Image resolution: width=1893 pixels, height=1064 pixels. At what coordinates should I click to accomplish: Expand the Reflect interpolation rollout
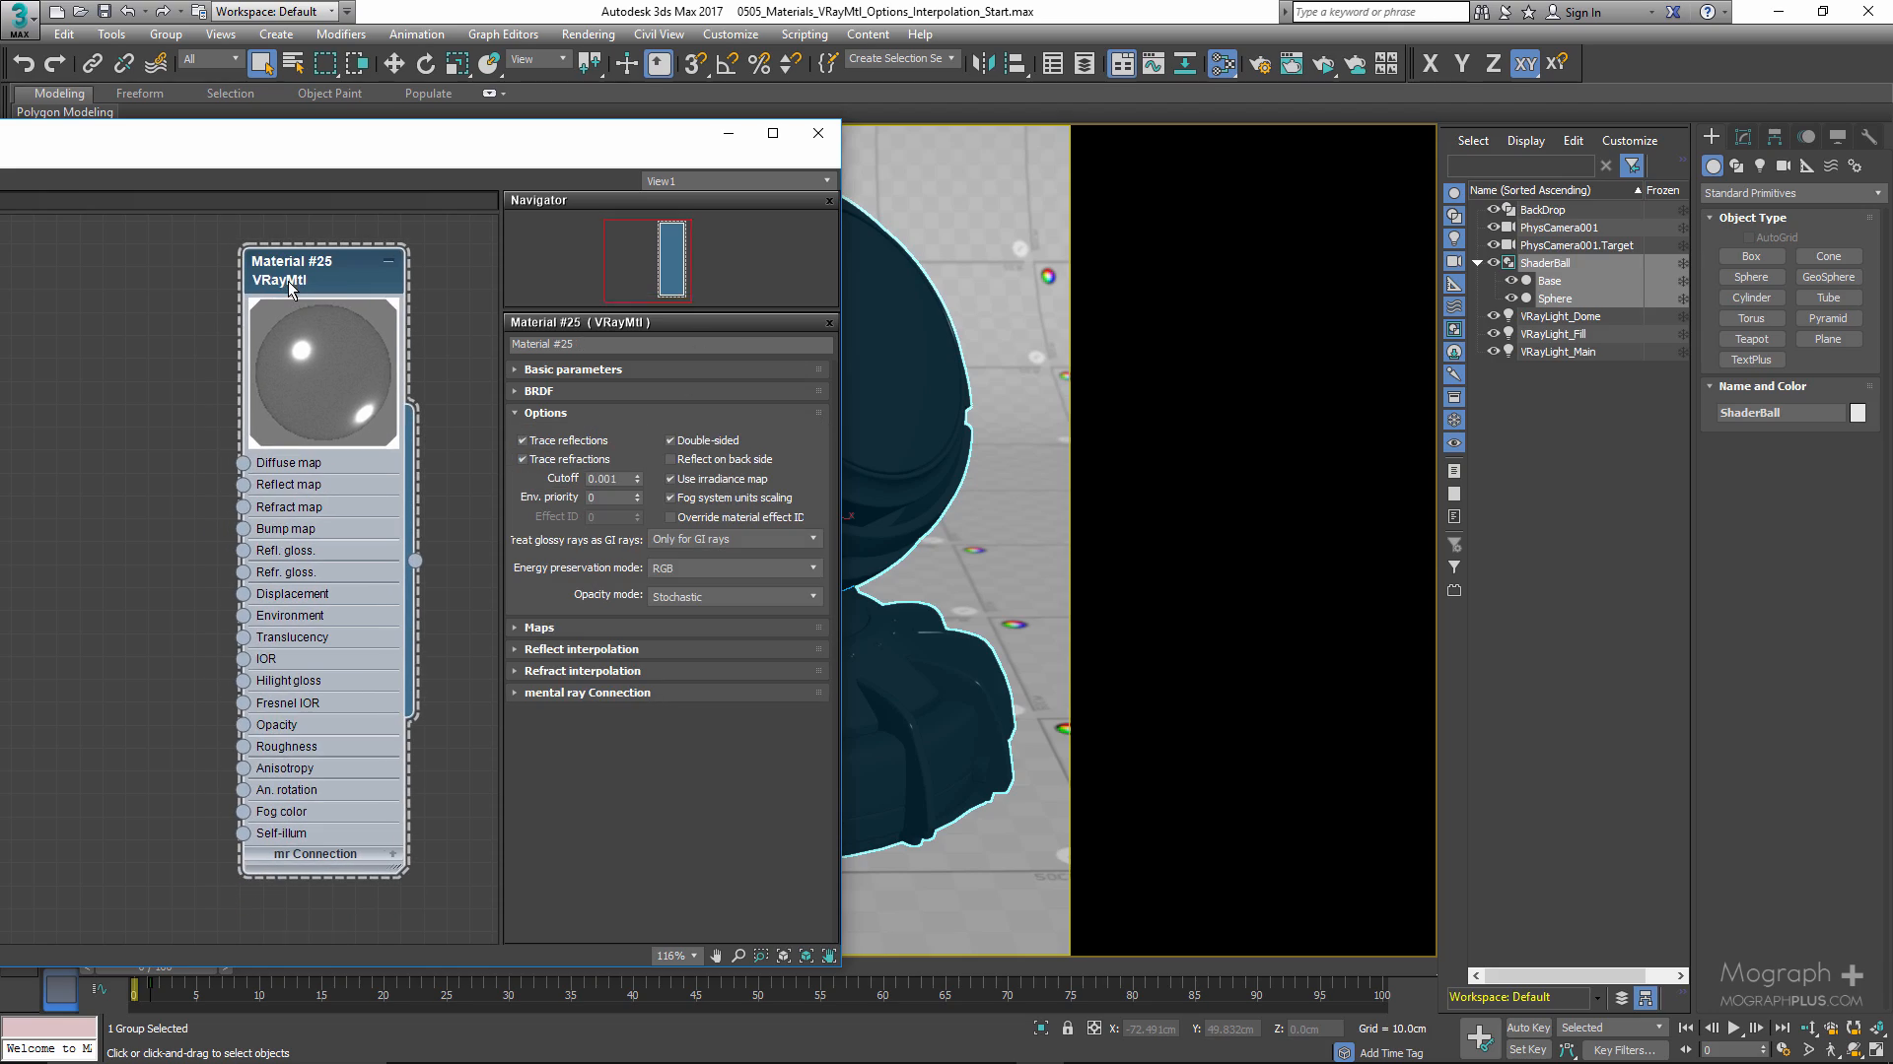pos(581,649)
